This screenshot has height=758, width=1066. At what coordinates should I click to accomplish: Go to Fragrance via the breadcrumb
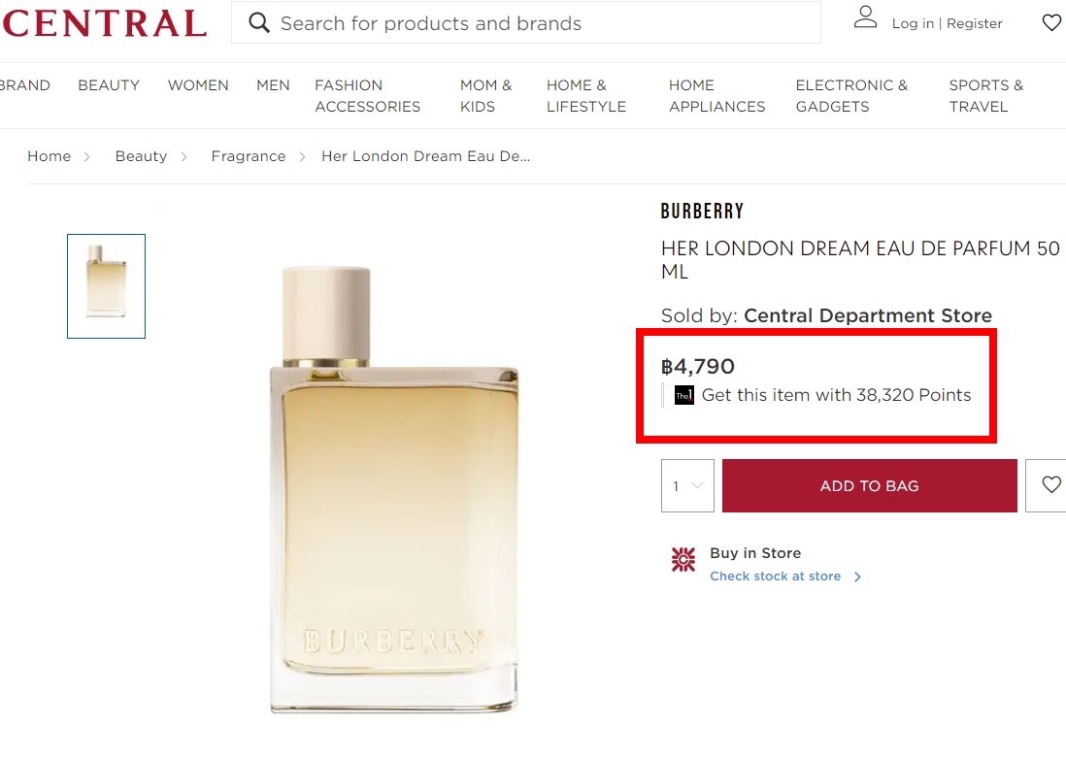[249, 155]
